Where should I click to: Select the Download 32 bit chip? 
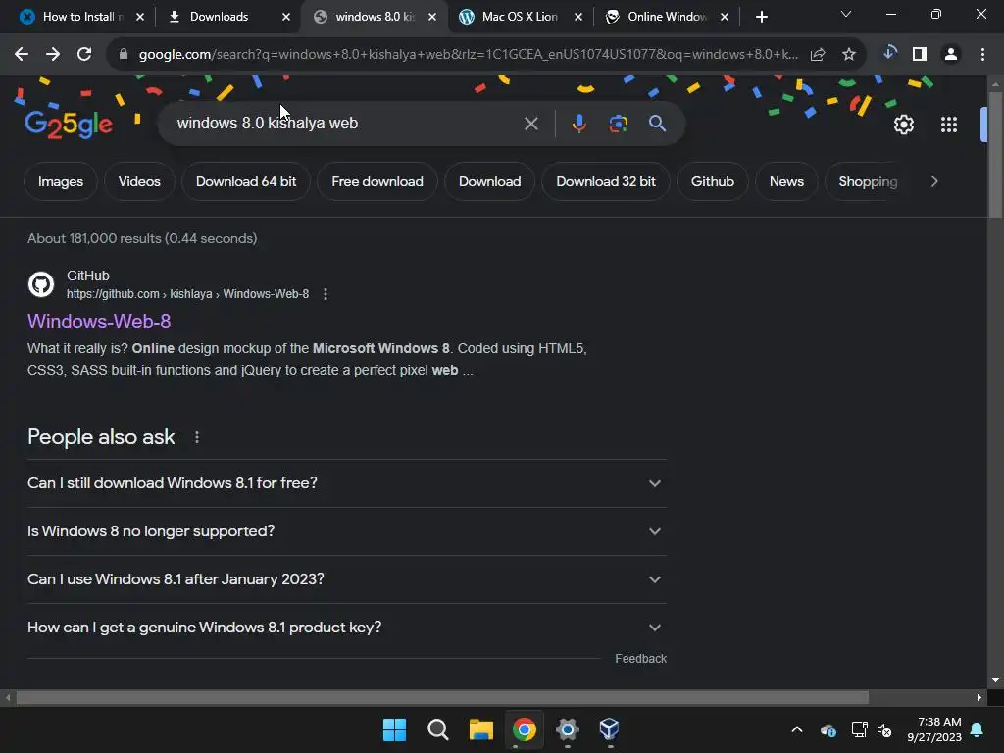(606, 181)
